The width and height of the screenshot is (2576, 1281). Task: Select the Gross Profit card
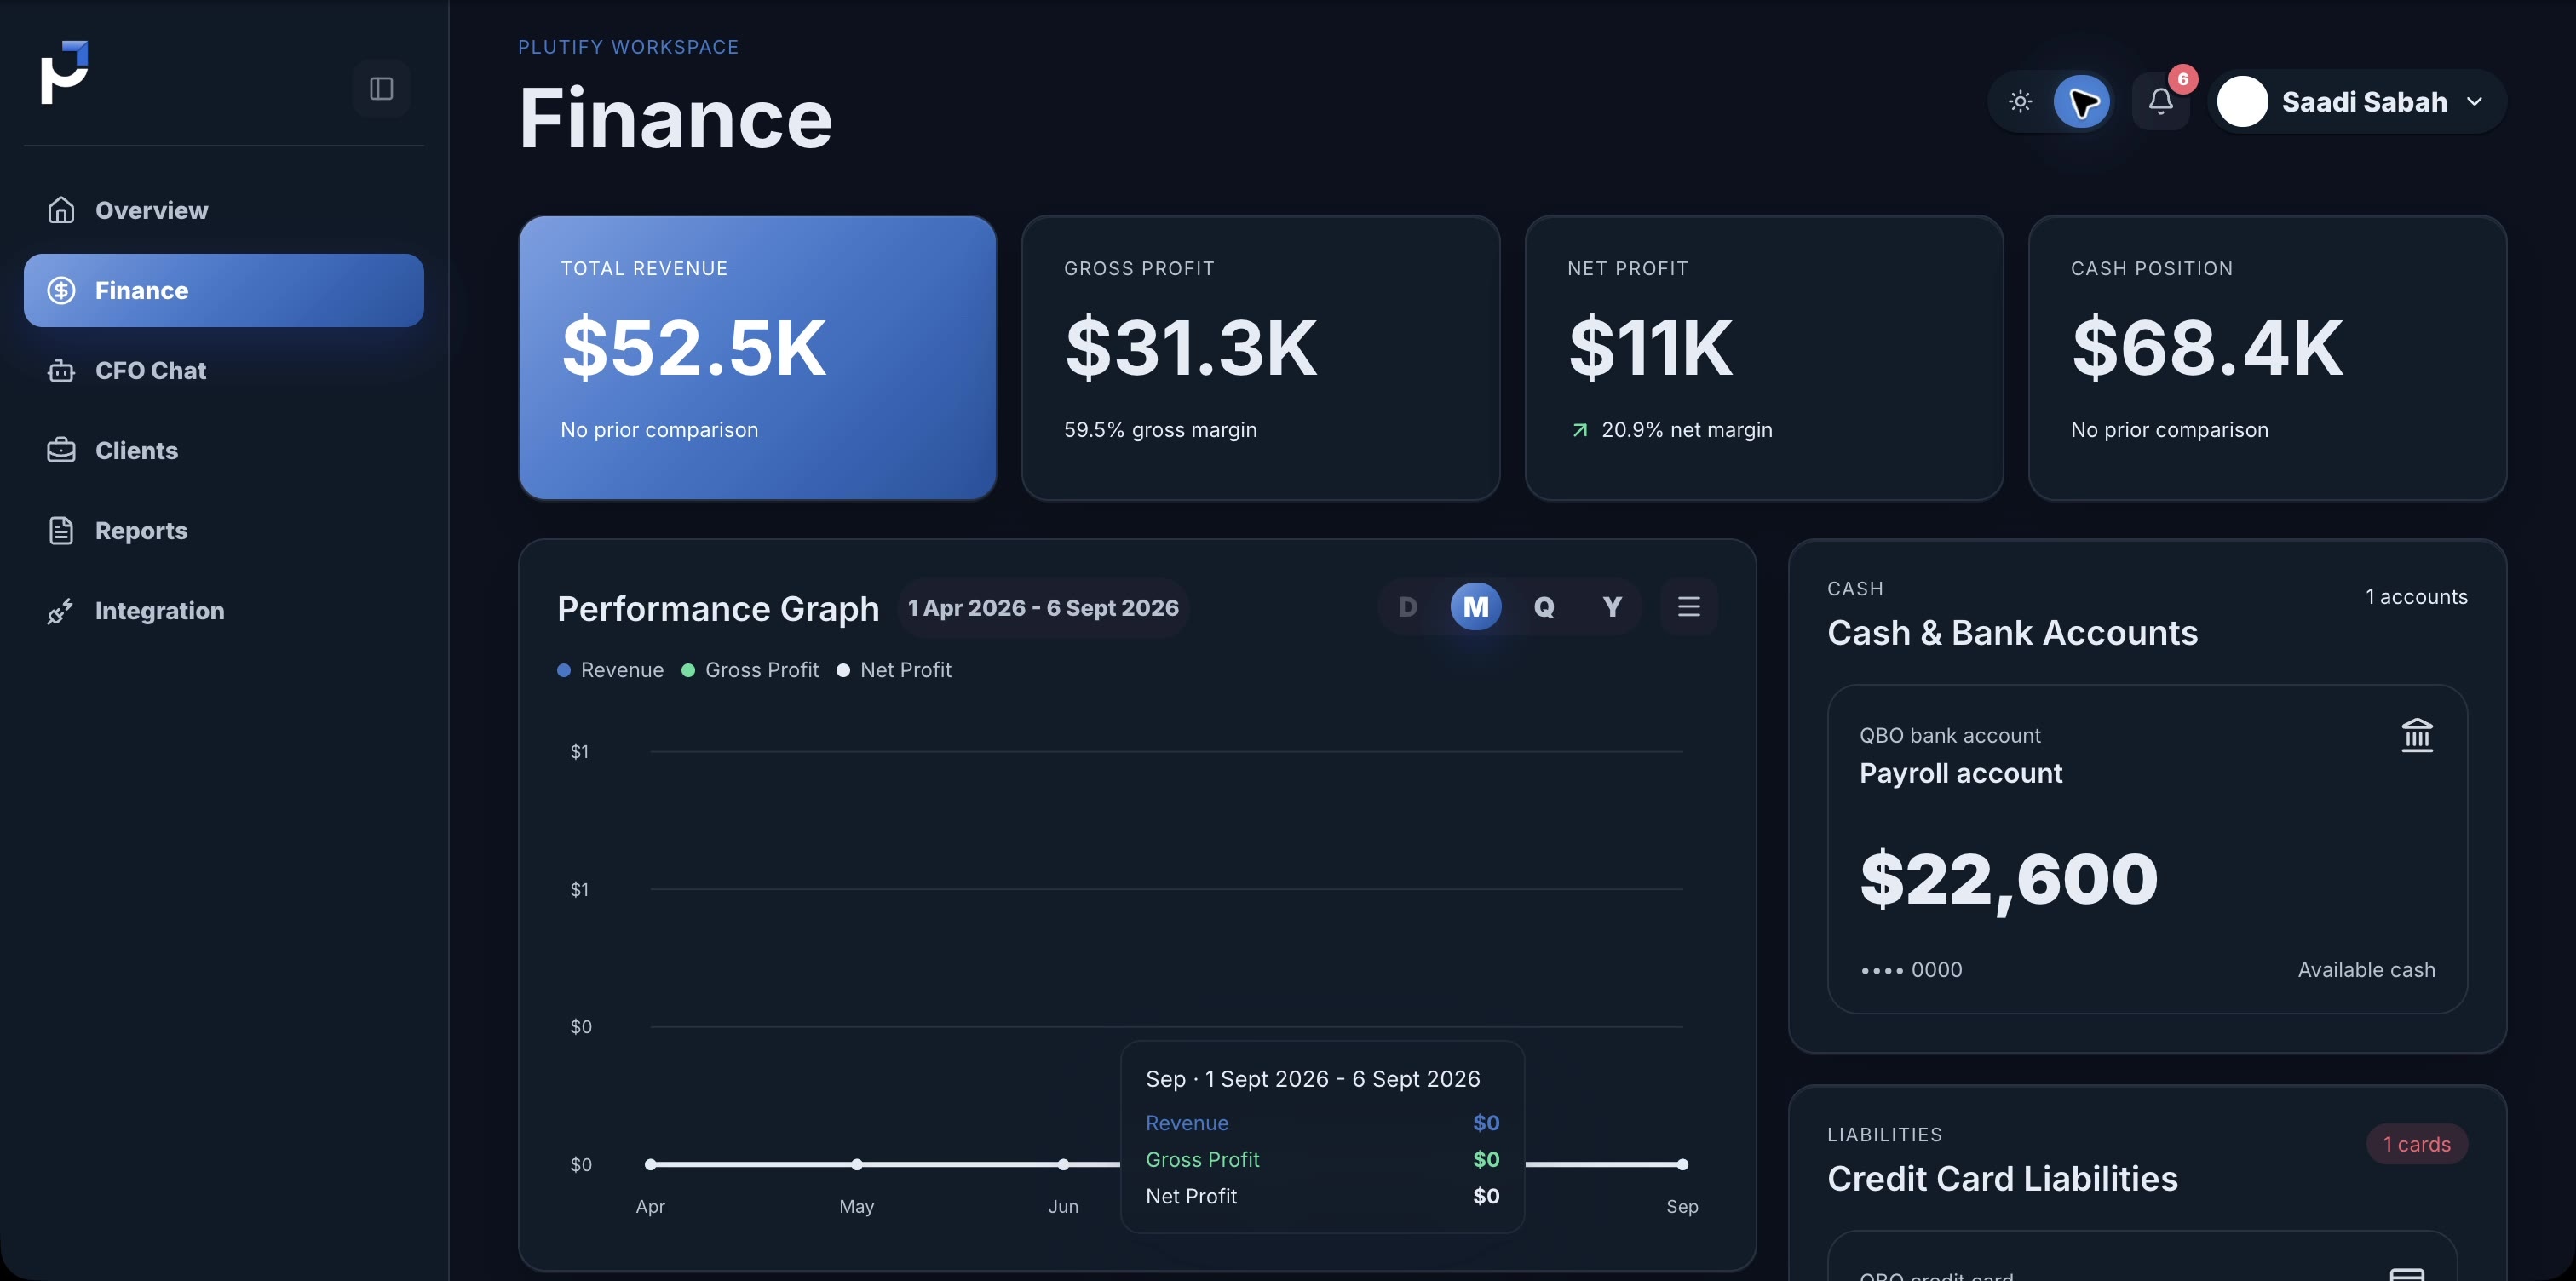pos(1260,358)
